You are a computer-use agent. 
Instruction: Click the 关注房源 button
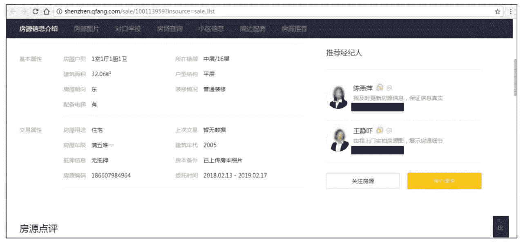pyautogui.click(x=362, y=181)
